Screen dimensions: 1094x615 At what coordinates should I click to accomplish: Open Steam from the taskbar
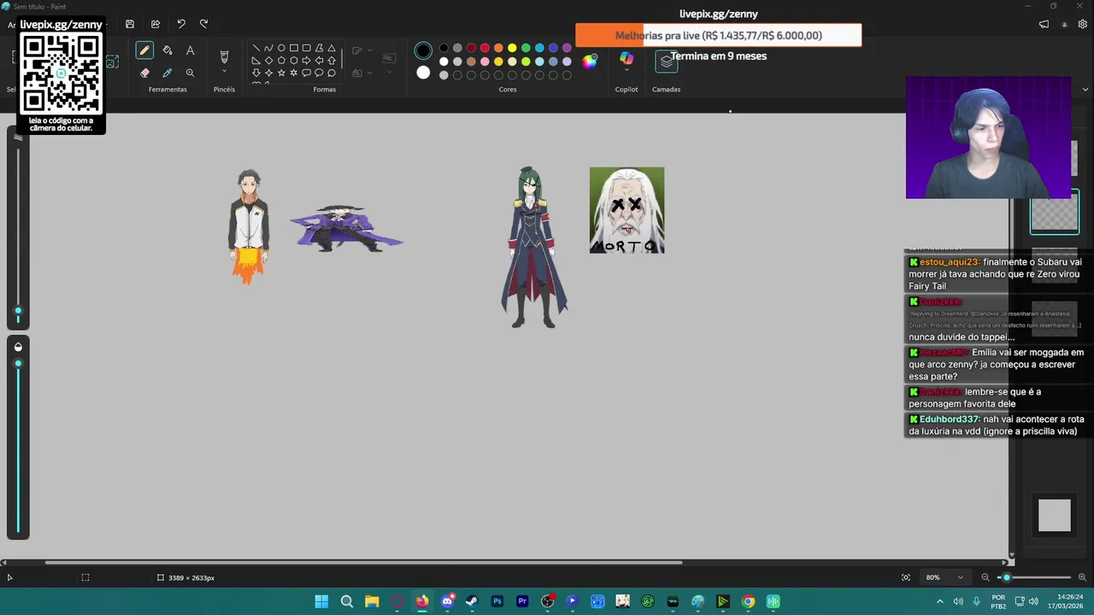tap(472, 601)
